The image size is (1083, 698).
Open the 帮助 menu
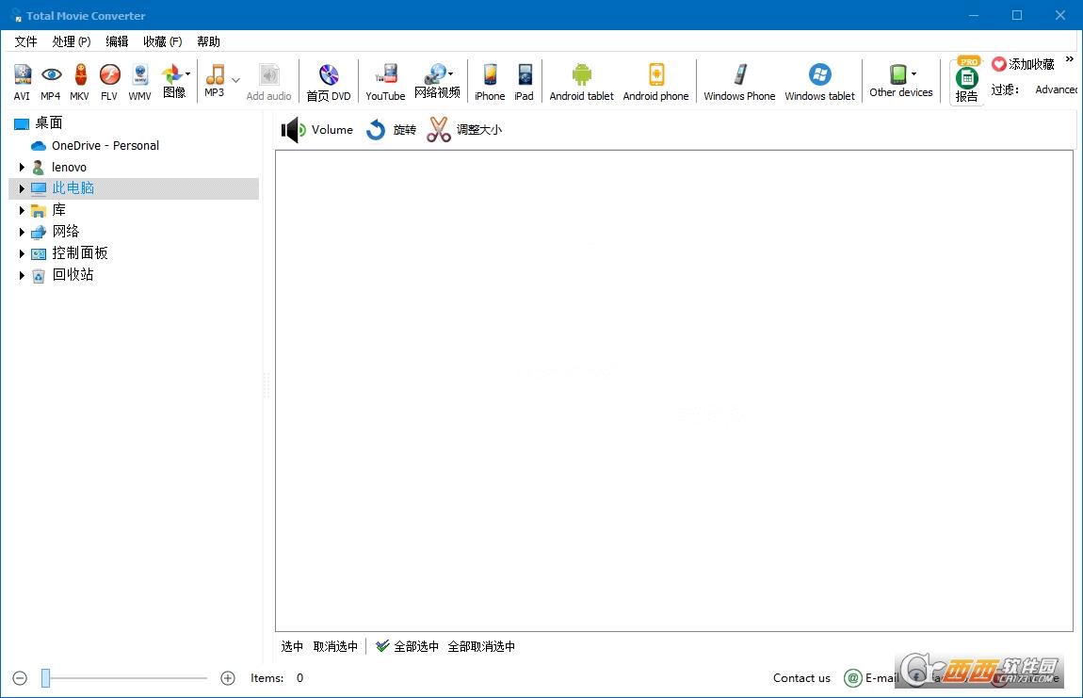(208, 41)
